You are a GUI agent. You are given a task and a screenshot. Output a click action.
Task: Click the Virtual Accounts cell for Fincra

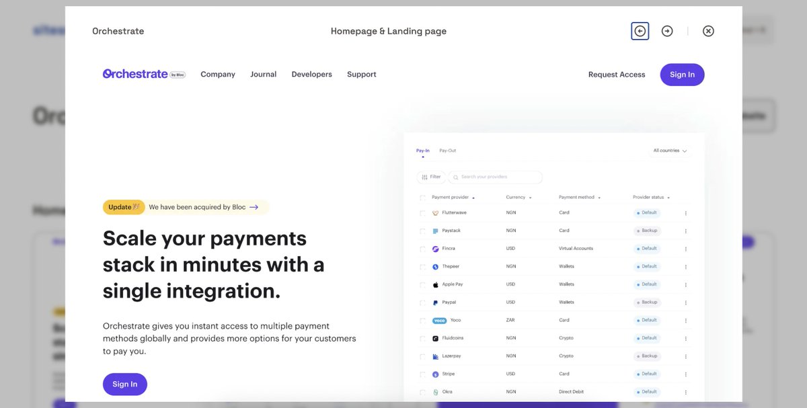[x=576, y=249]
